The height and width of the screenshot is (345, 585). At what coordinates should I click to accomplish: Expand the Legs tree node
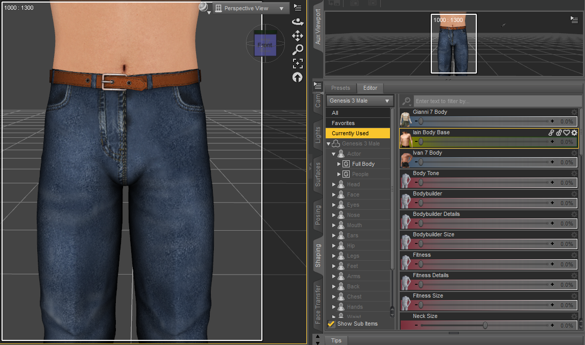(x=334, y=256)
